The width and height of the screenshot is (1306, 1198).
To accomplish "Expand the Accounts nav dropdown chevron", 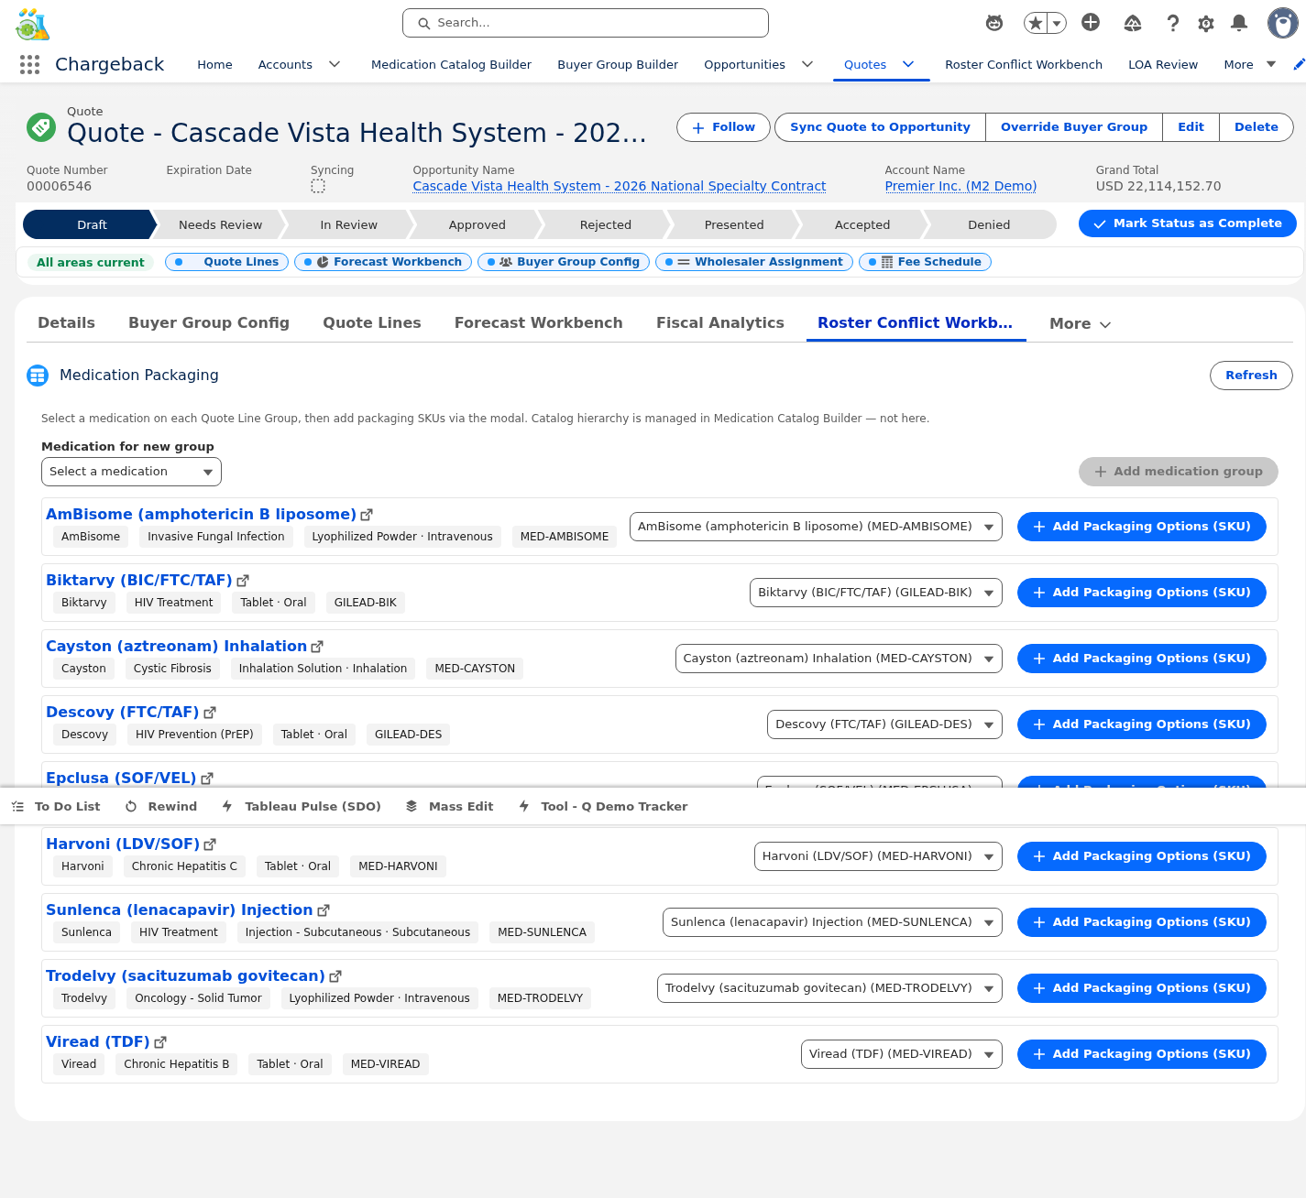I will 335,64.
